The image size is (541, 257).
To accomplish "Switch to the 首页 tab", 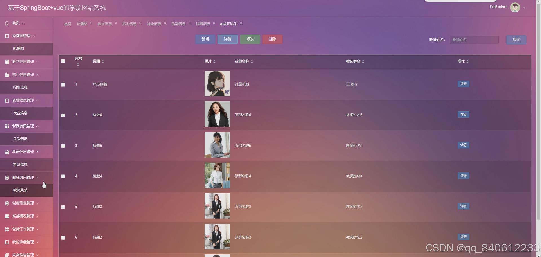I will [68, 24].
